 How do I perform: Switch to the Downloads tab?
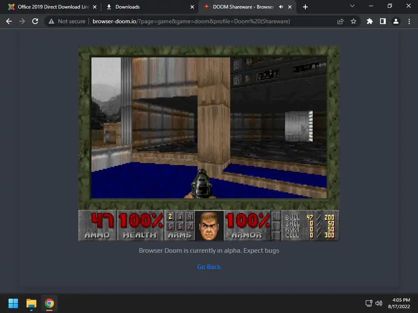(149, 7)
